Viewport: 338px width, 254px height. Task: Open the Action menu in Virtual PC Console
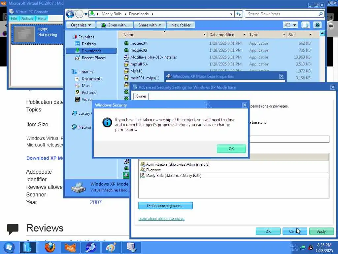click(27, 19)
